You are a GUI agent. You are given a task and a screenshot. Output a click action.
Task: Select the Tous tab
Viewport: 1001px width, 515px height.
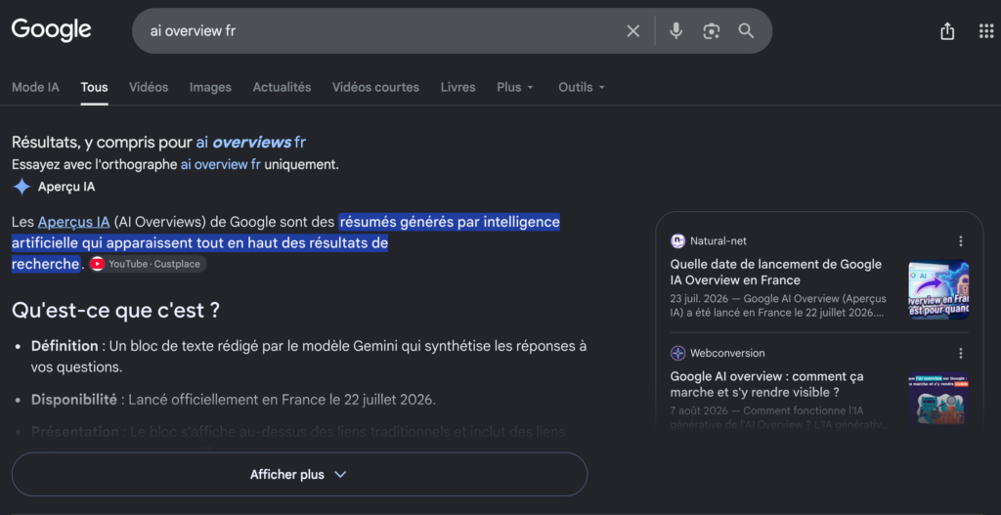tap(94, 87)
